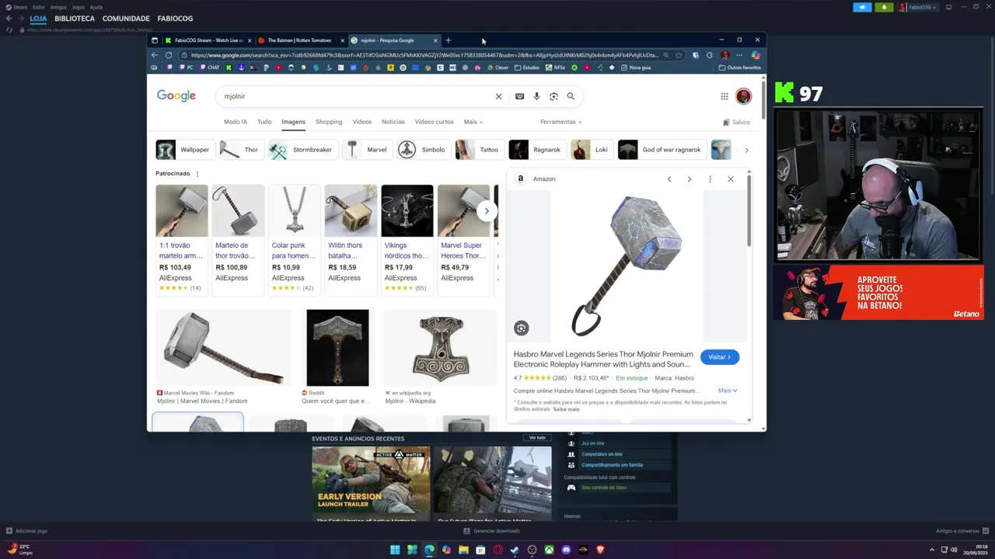Open the FabioCOG account dropdown in Steam
The height and width of the screenshot is (559, 995).
[x=919, y=7]
